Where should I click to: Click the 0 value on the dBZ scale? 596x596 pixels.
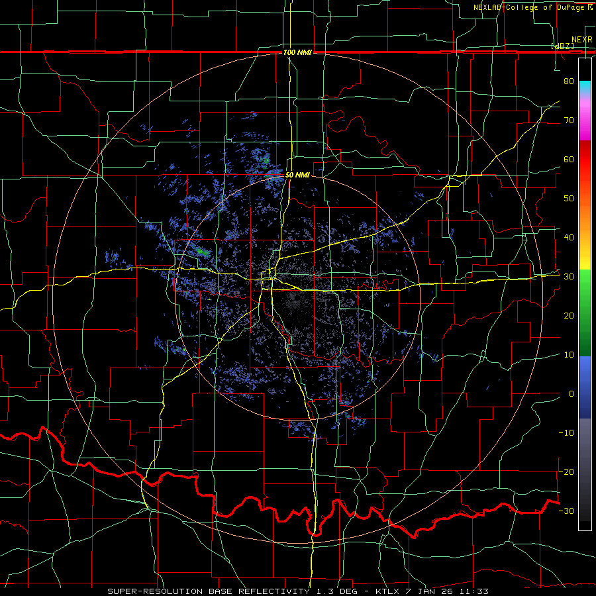coord(571,394)
